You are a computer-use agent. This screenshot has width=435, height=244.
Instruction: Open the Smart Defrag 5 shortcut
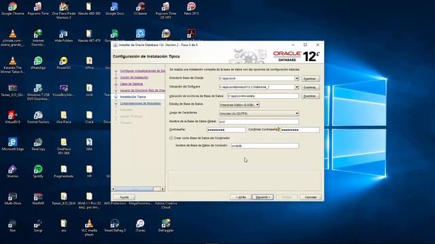pyautogui.click(x=115, y=225)
